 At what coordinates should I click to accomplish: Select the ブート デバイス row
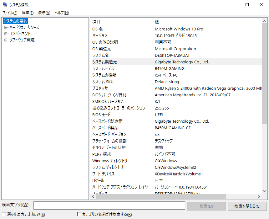(177, 174)
